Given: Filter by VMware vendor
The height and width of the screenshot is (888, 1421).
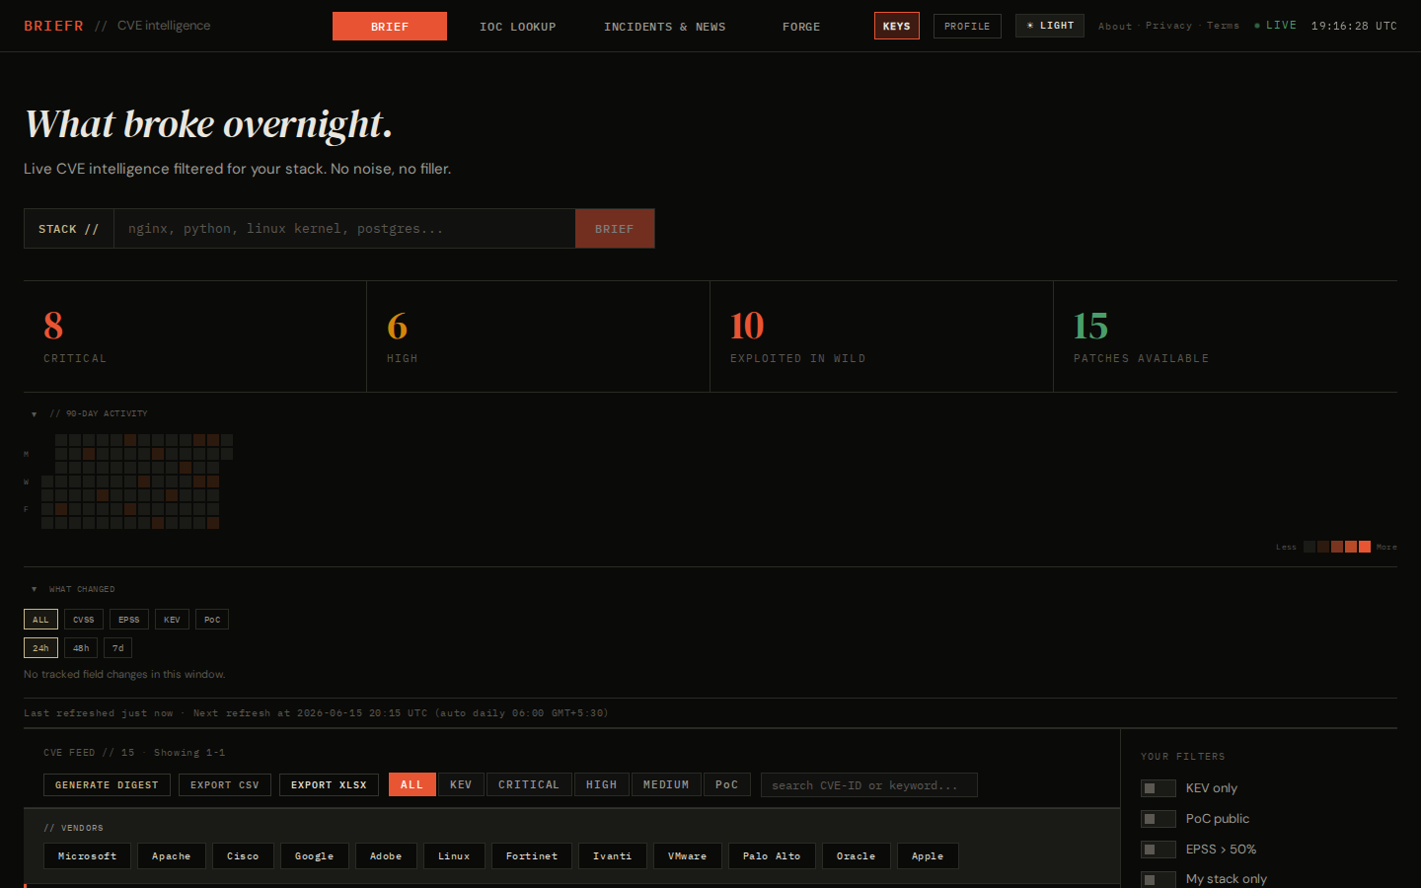Looking at the screenshot, I should tap(688, 856).
